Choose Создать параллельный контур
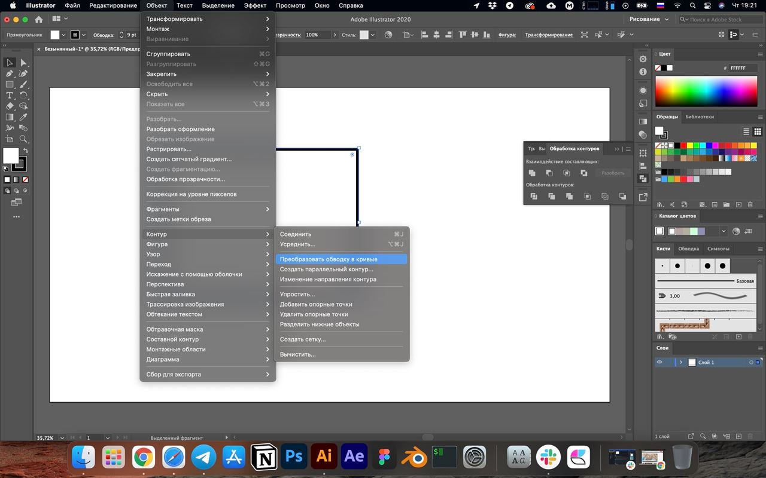766x478 pixels. 341,269
